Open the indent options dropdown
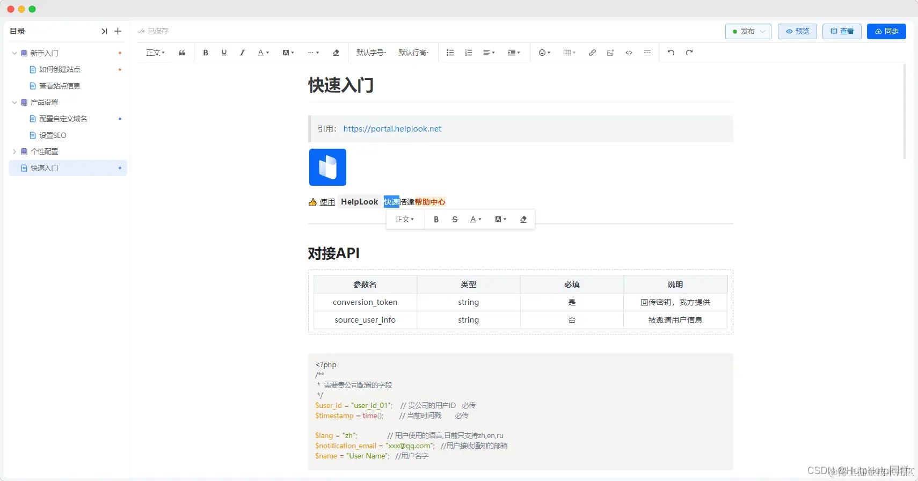The height and width of the screenshot is (481, 918). click(514, 53)
